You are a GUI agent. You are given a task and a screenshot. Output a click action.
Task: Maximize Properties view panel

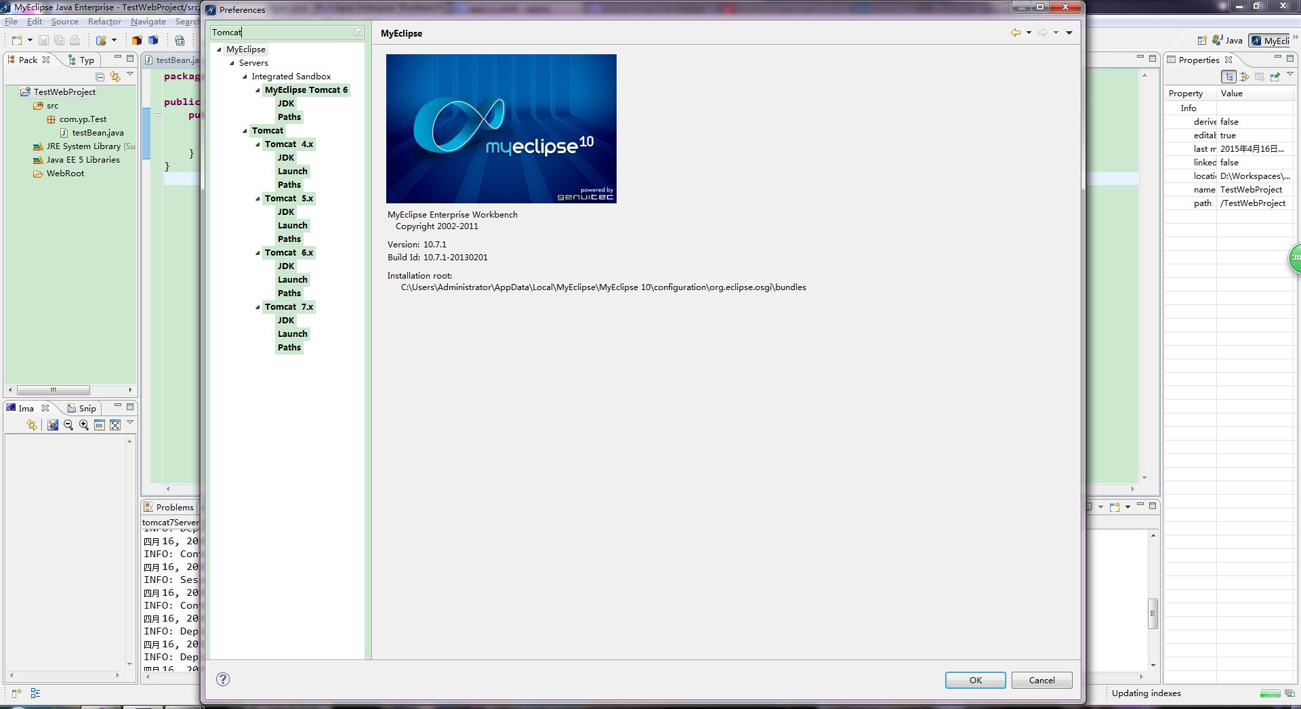[1290, 58]
